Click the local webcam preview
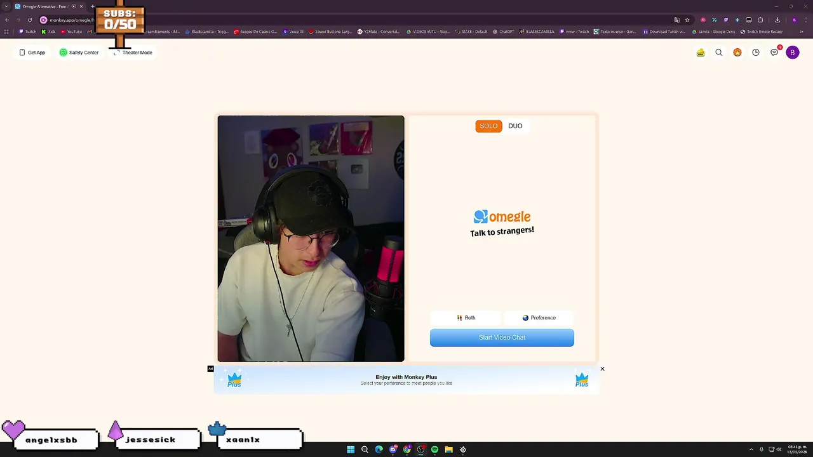The width and height of the screenshot is (813, 457). pyautogui.click(x=311, y=239)
